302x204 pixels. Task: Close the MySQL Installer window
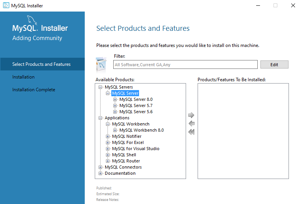pos(293,5)
